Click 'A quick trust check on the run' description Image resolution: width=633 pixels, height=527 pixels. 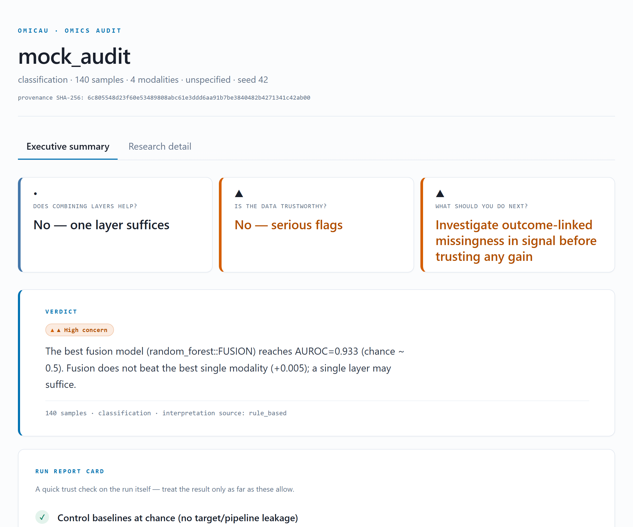click(165, 489)
